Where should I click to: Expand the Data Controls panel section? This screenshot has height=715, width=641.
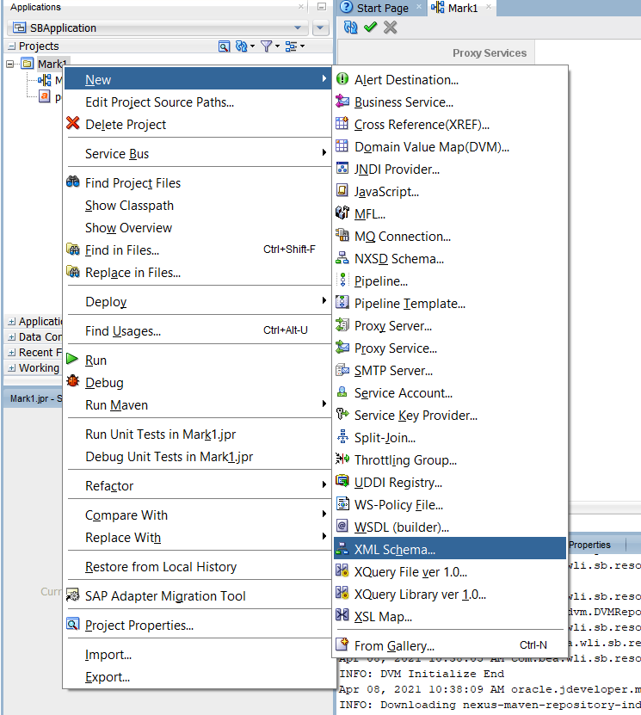point(11,337)
